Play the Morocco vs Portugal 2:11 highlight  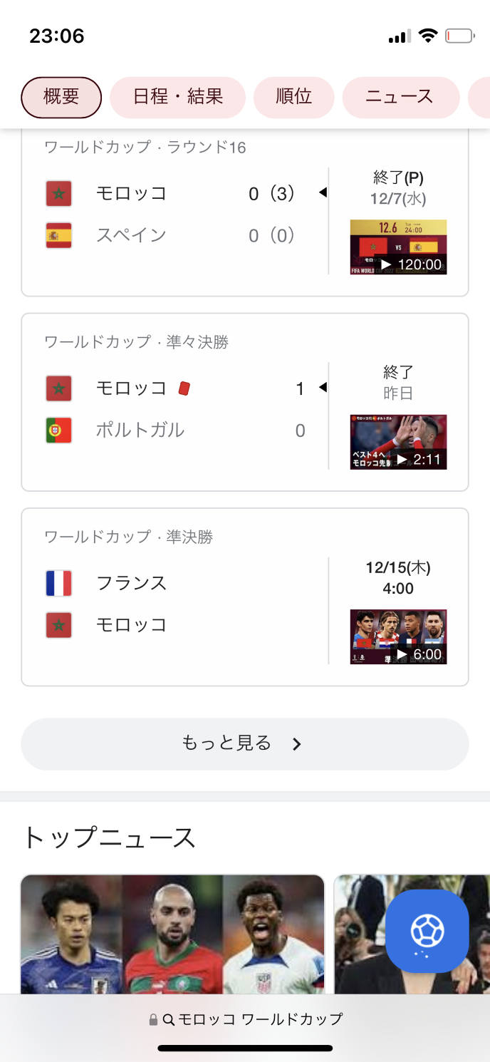[x=398, y=442]
